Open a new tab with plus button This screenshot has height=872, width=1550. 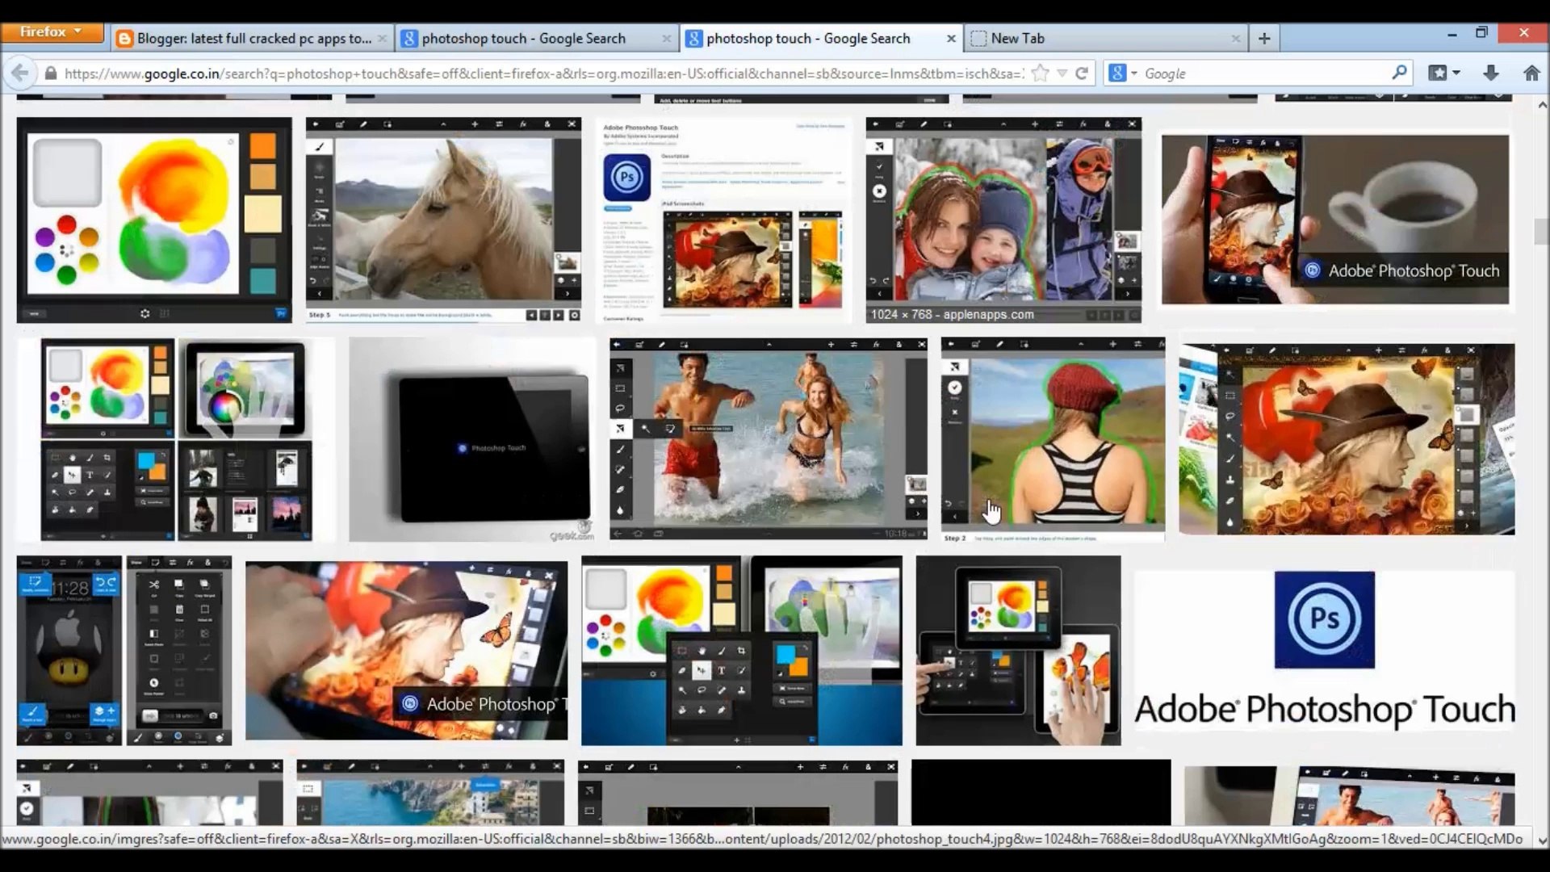(1264, 38)
